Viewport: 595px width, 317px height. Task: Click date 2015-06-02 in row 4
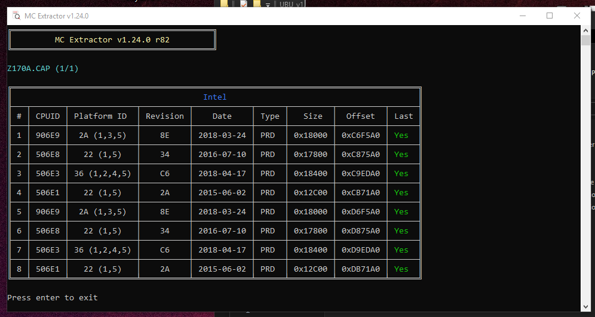point(222,193)
